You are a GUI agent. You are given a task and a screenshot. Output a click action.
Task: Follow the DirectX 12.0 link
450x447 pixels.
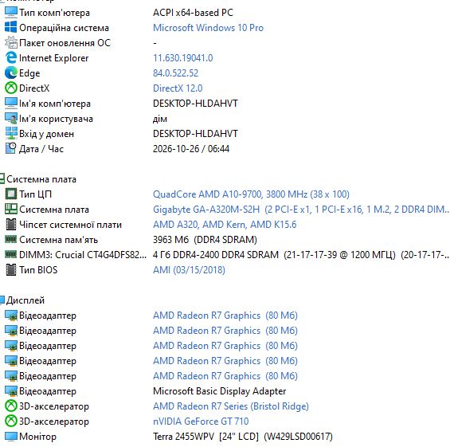point(178,88)
